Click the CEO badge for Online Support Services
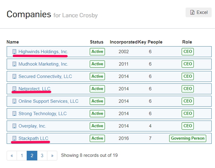 [x=188, y=101]
